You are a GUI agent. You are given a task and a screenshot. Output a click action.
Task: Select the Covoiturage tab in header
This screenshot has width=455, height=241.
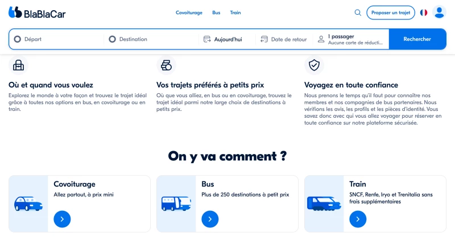click(x=189, y=13)
